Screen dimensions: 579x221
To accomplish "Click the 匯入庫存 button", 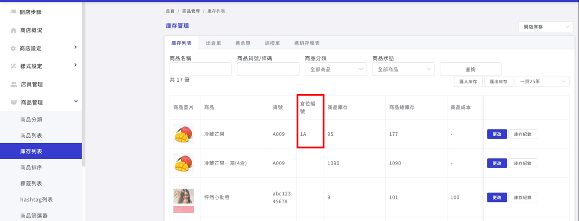I will point(468,81).
